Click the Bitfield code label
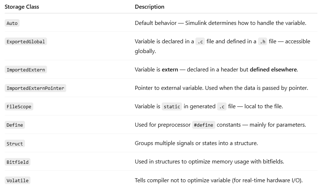Viewport: 321px width, 188px height. [x=17, y=162]
